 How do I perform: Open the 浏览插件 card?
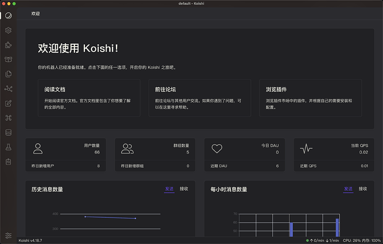tap(310, 98)
